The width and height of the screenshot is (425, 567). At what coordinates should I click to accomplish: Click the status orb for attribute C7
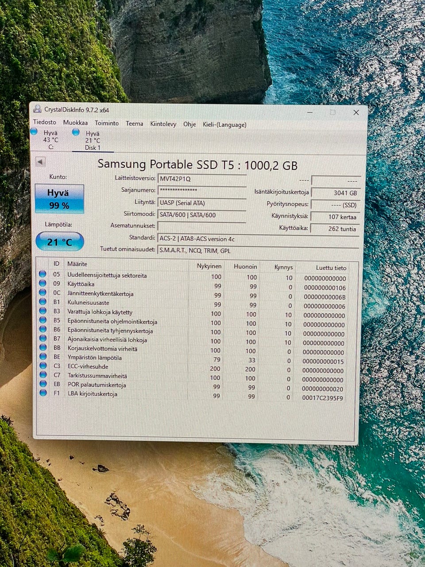click(43, 374)
